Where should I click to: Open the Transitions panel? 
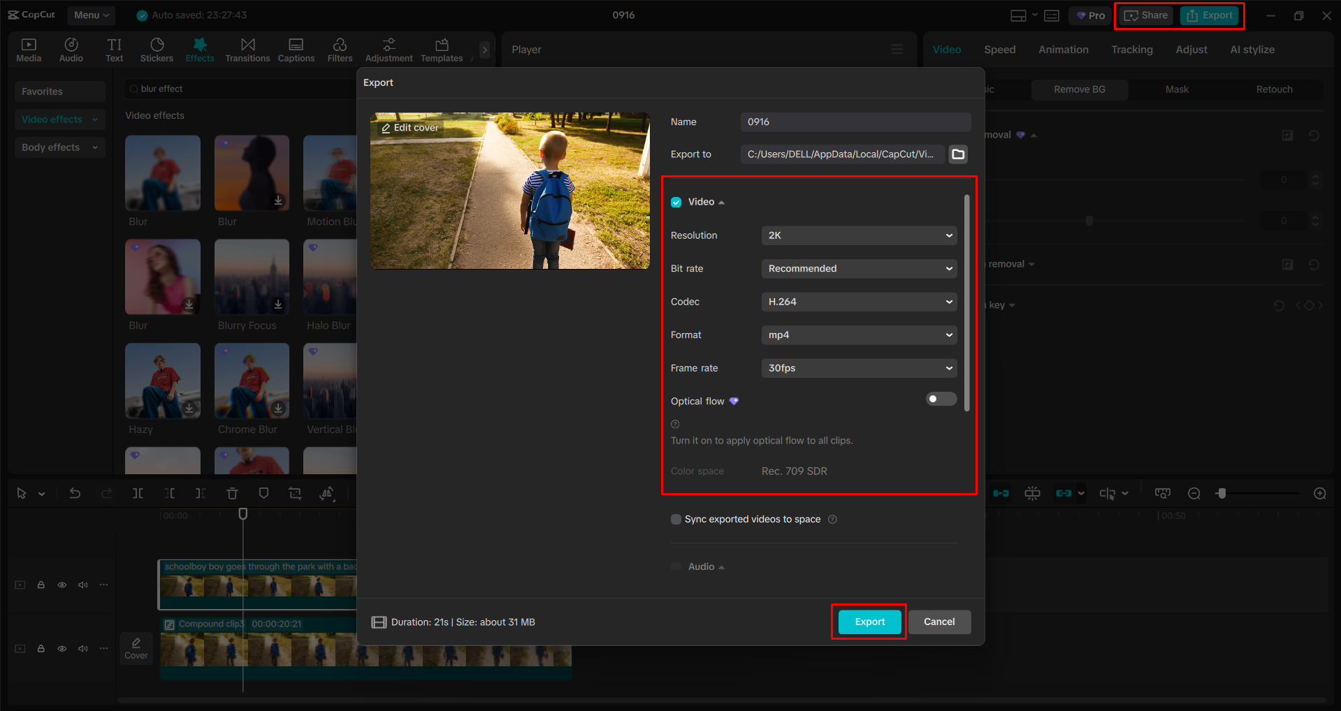pyautogui.click(x=247, y=49)
